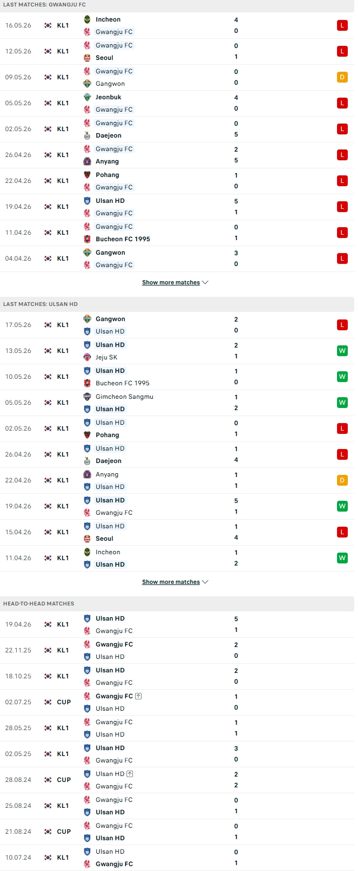Click the Bucheon FC 1995 crest, Gwangju match
This screenshot has height=871, width=358.
point(87,239)
